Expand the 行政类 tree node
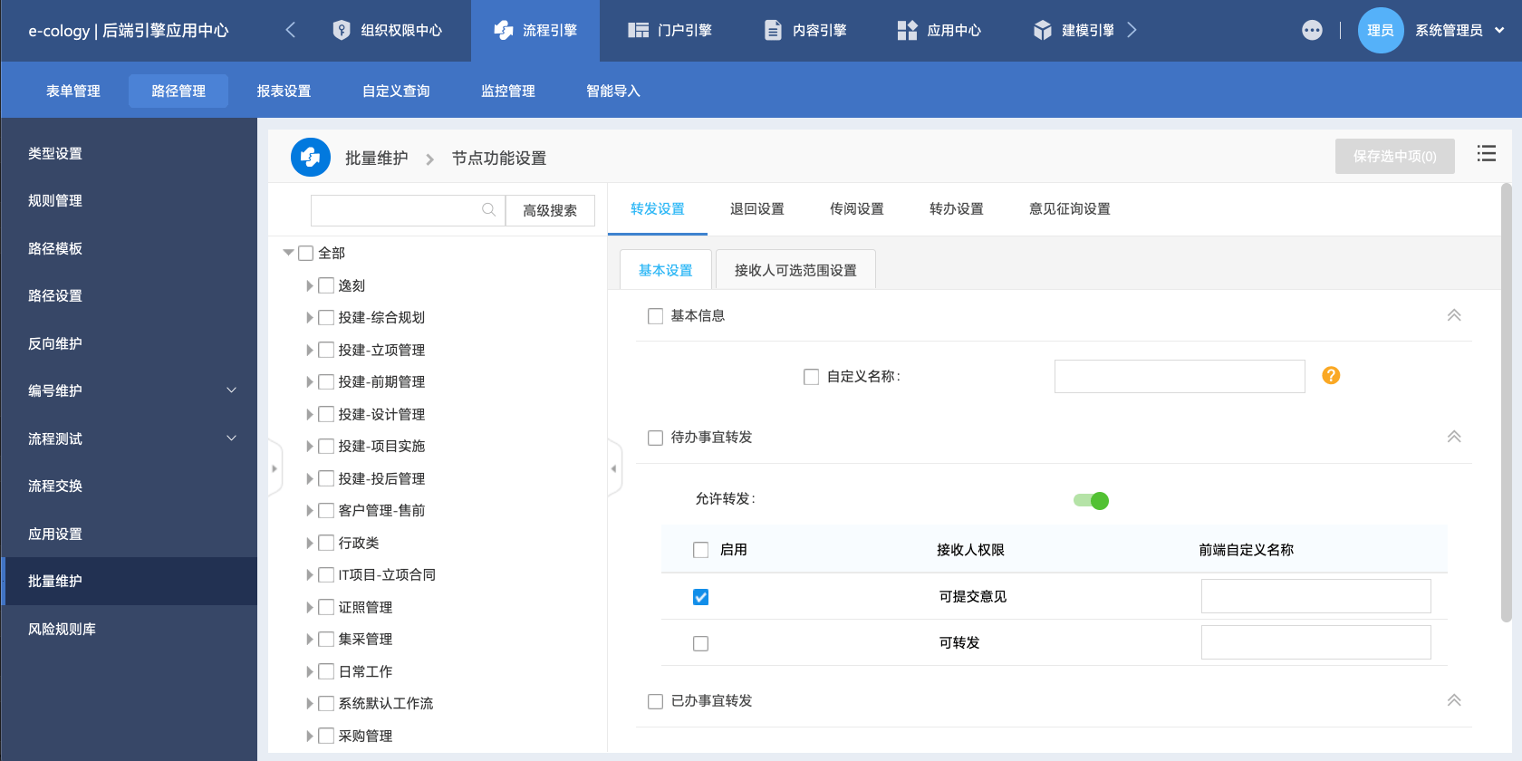 (310, 543)
